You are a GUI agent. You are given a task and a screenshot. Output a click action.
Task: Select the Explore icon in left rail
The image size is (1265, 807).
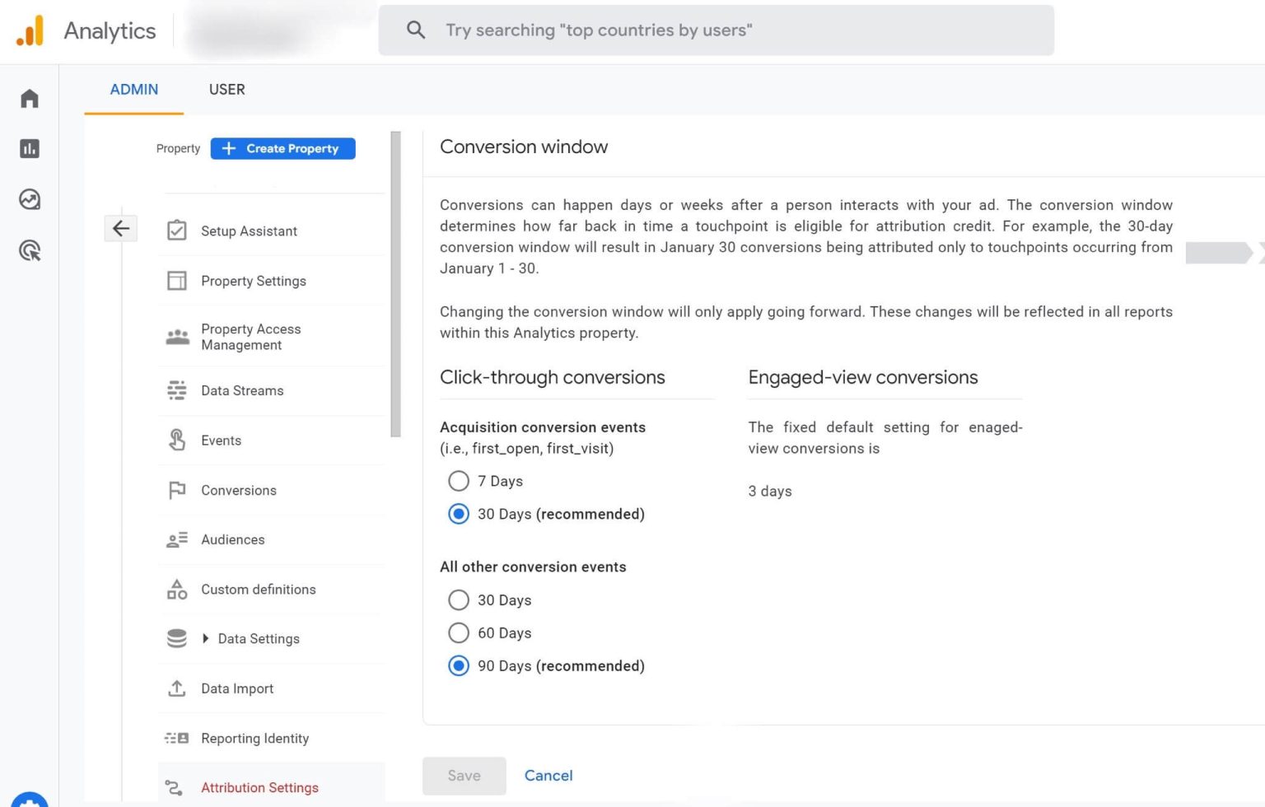29,199
